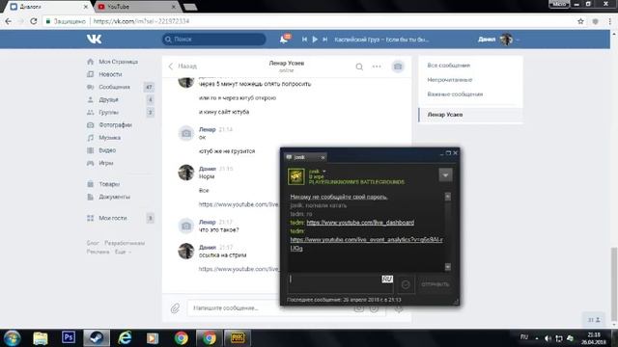Open the VK notifications bell
The height and width of the screenshot is (347, 618).
pos(284,39)
